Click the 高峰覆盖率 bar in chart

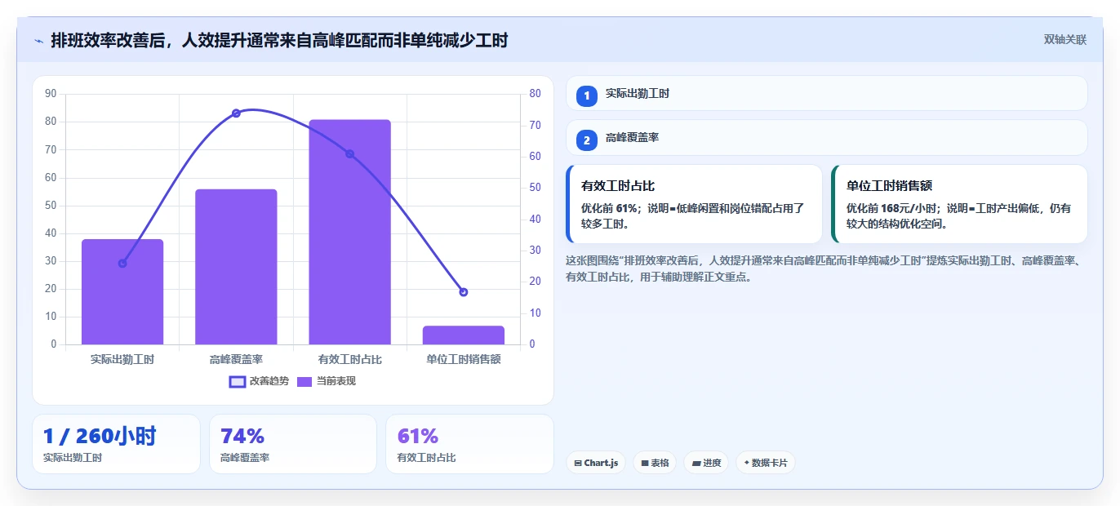[x=236, y=267]
